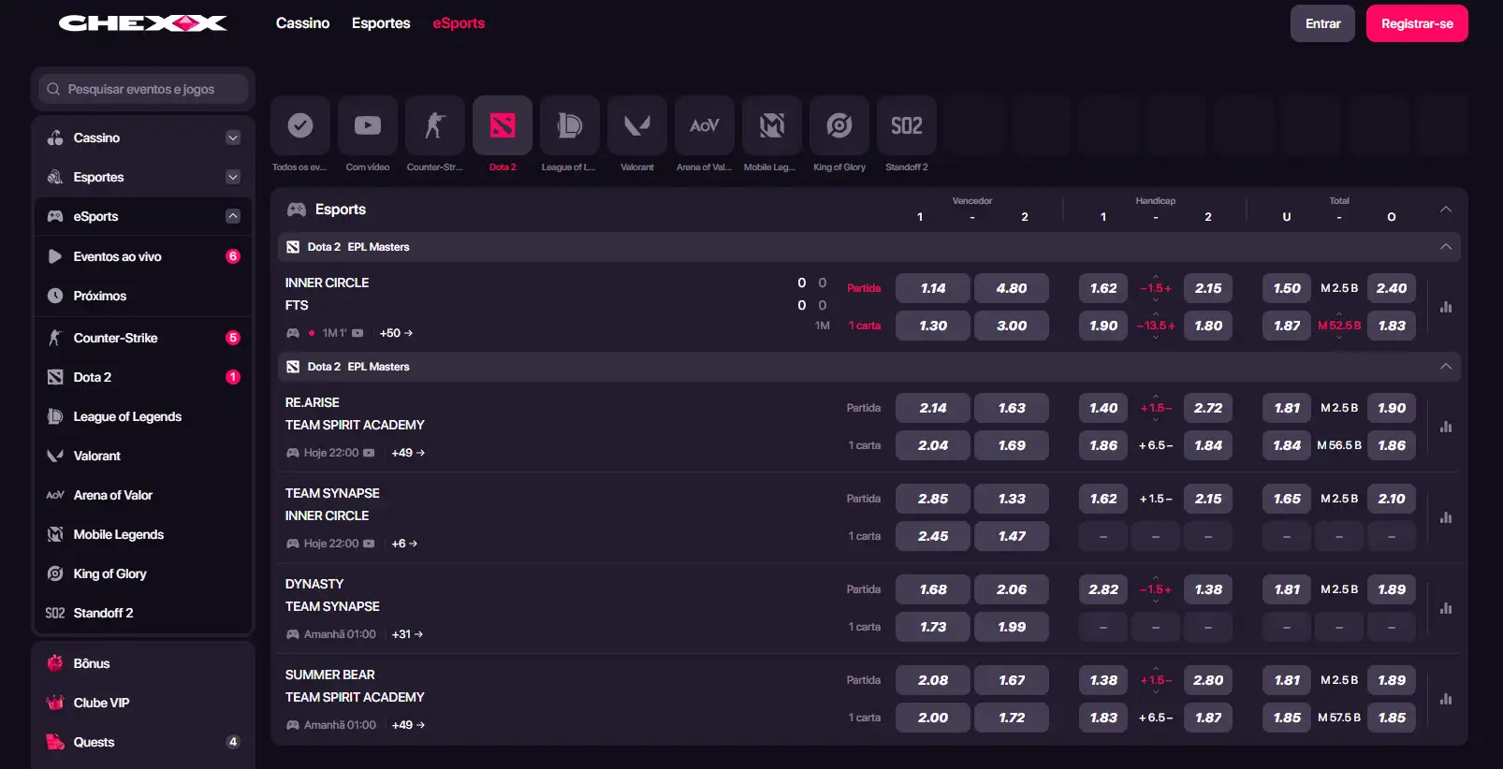Filter by Counter-Strike game icon

[x=435, y=125]
